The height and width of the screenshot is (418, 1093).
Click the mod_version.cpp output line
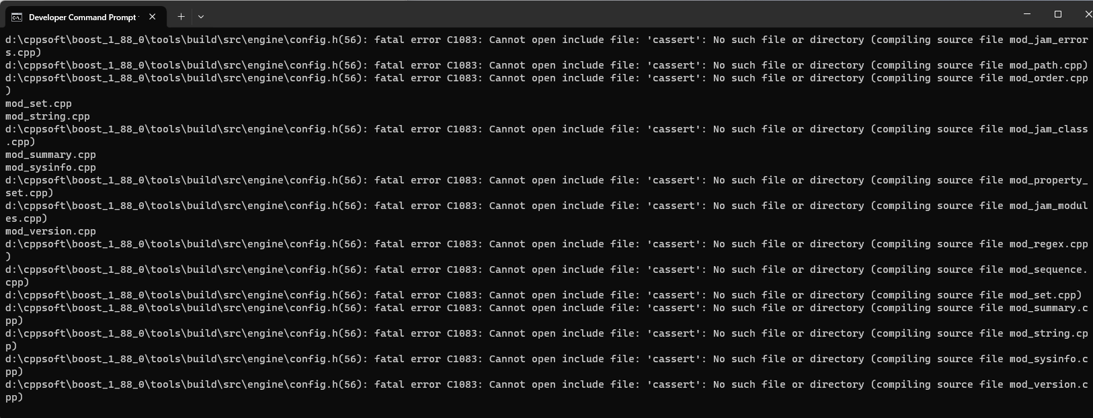[x=50, y=231]
